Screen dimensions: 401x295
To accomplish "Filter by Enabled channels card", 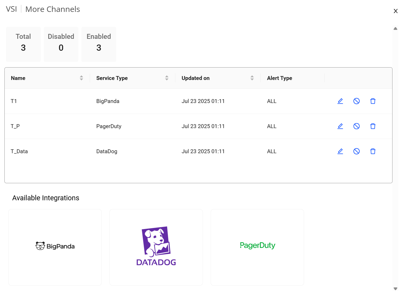I will [99, 44].
